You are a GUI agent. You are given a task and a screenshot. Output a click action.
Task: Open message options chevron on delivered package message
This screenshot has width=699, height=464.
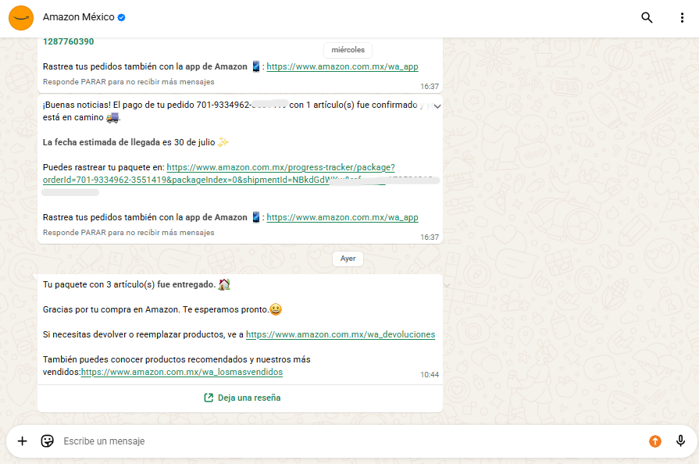[447, 285]
